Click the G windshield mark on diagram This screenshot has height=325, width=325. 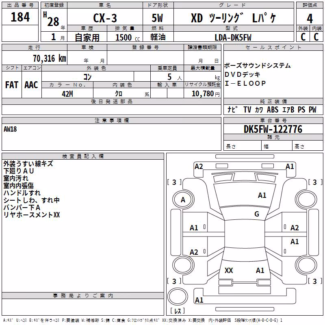257,214
